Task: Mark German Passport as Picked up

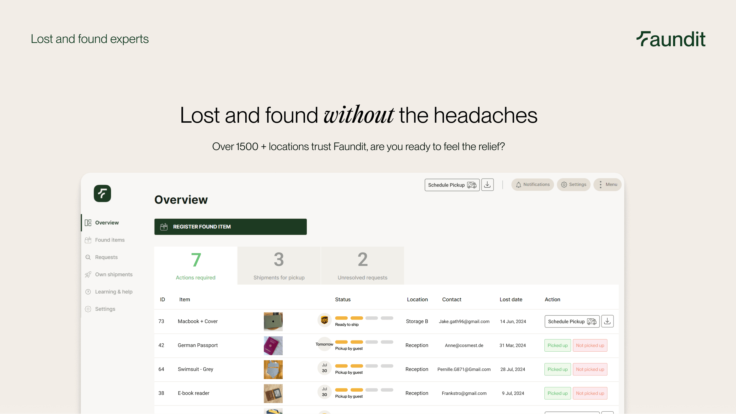Action: point(557,345)
